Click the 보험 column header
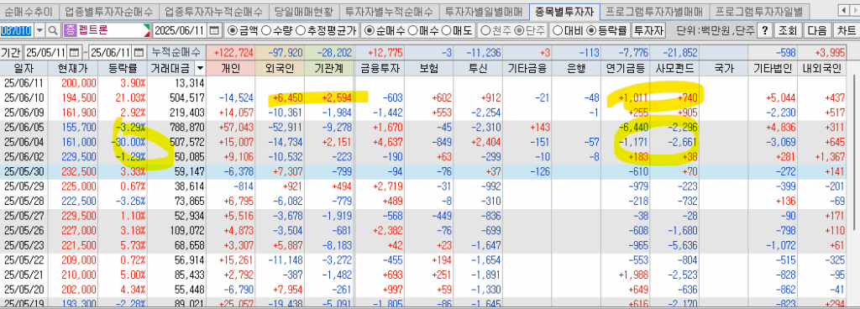 (x=428, y=69)
